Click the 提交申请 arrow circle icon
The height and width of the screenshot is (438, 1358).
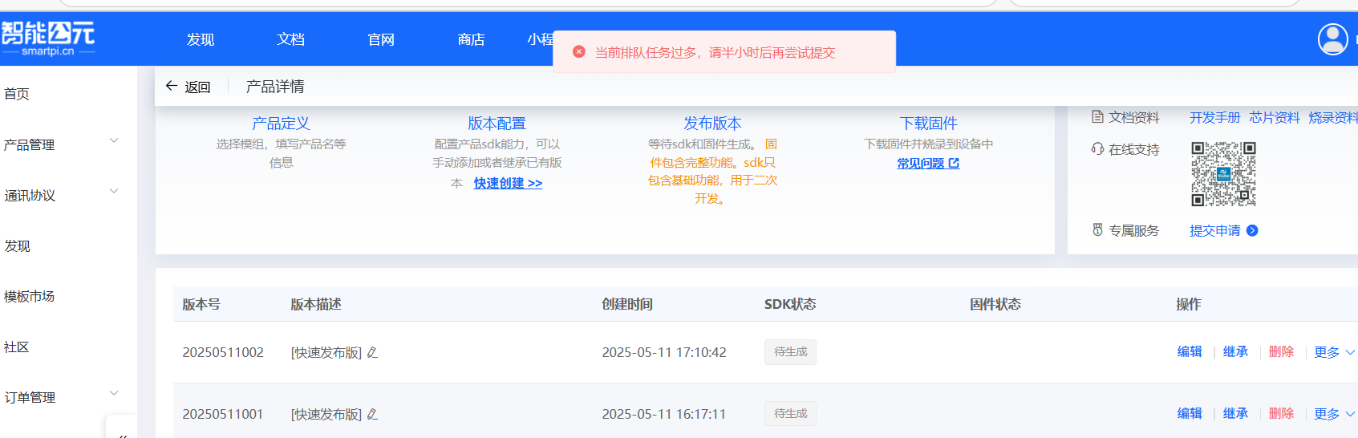(1252, 231)
